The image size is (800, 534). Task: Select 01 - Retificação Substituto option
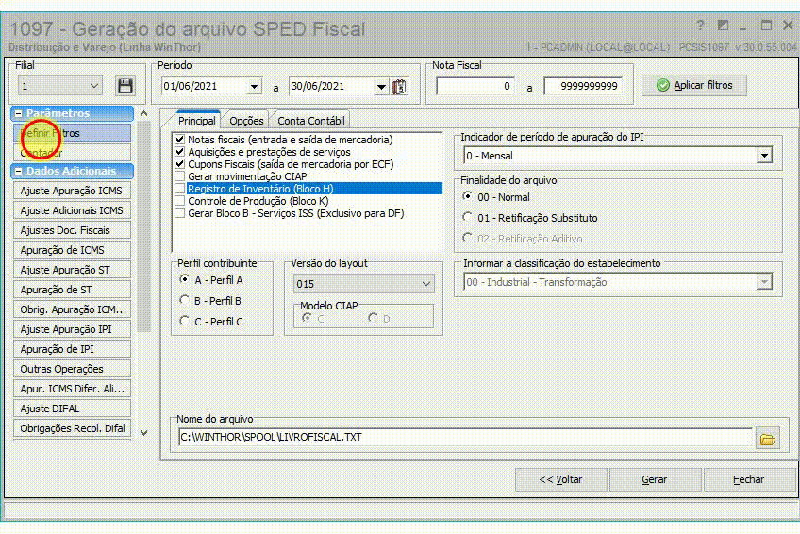tap(467, 217)
